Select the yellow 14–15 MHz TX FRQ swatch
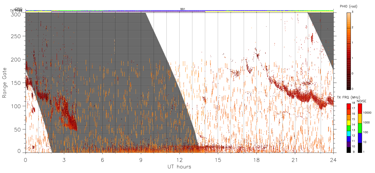 click(x=349, y=122)
